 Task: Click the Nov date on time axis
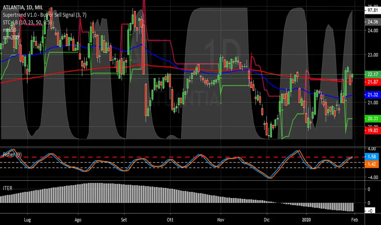(221, 220)
